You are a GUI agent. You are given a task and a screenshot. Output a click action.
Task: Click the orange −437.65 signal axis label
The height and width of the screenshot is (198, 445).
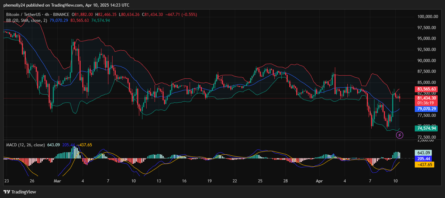[x=424, y=165]
